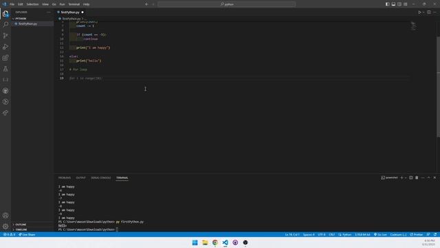Screen dimensions: 440x248
Task: Click Live Share in status bar
Action: pyautogui.click(x=27, y=234)
